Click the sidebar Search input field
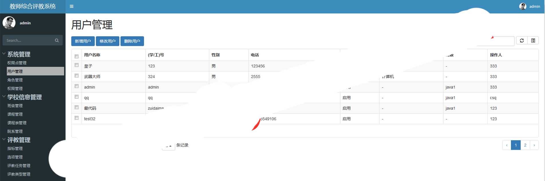 pyautogui.click(x=29, y=41)
